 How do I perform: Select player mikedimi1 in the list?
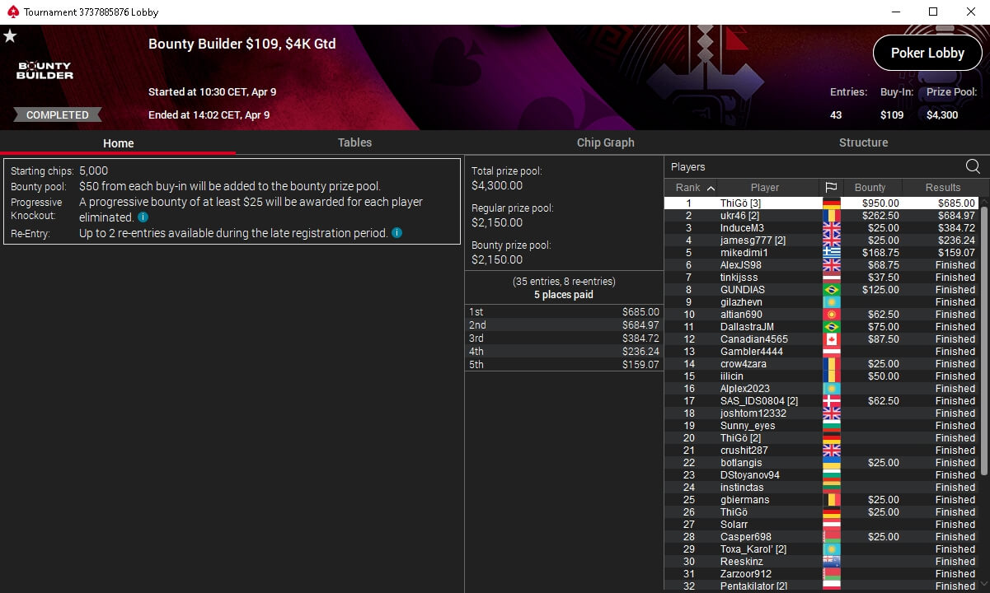tap(821, 253)
